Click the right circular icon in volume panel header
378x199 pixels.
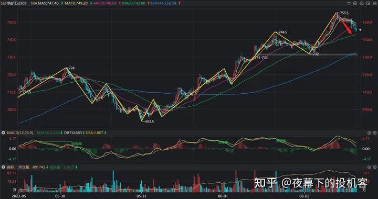[x=375, y=167]
